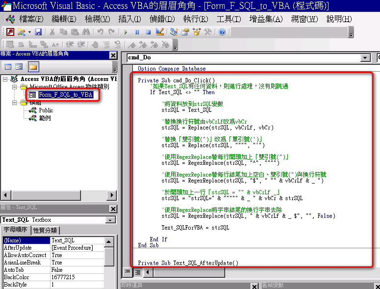This screenshot has width=380, height=289.
Task: Click the Outdent icon in Edit toolbar
Action: [81, 45]
